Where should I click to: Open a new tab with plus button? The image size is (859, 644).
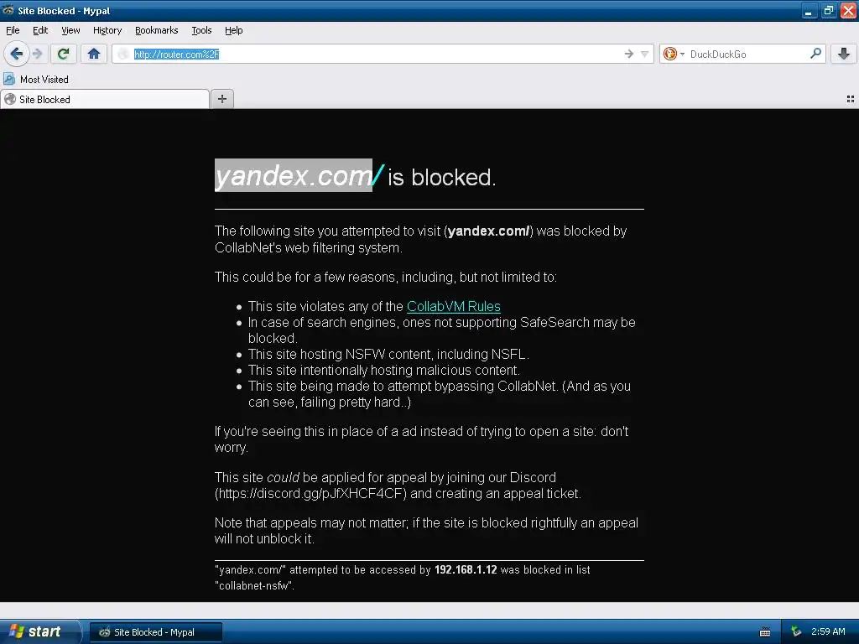[x=221, y=99]
